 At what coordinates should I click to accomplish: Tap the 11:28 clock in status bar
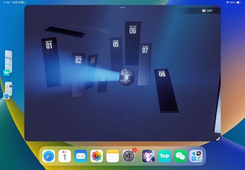[x=6, y=2]
